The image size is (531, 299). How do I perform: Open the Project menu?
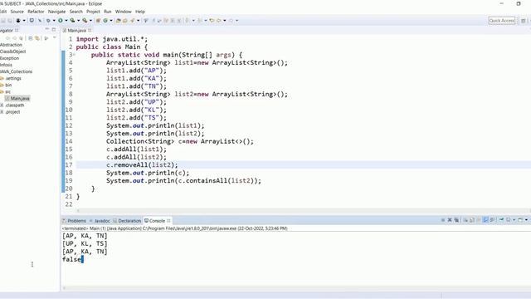[93, 12]
